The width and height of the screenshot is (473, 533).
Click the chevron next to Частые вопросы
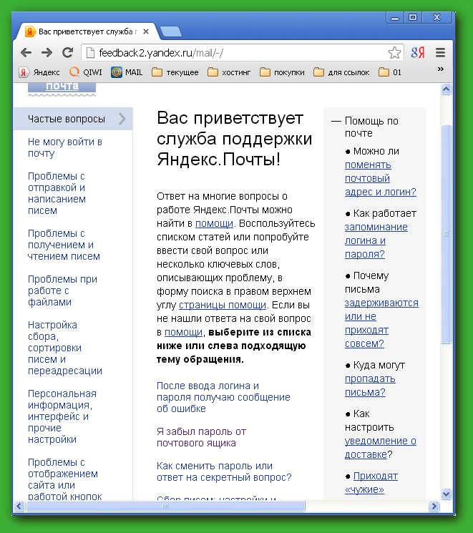(x=122, y=119)
